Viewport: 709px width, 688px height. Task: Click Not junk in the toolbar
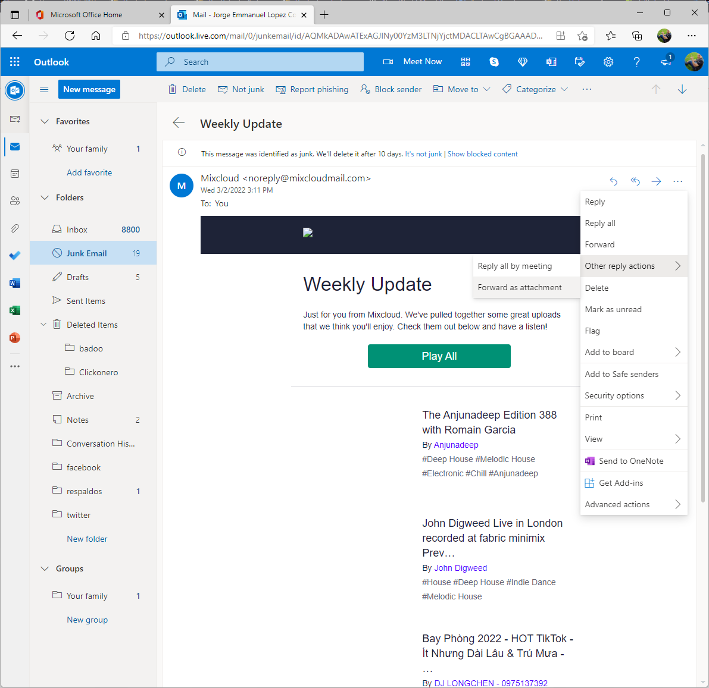click(x=241, y=89)
